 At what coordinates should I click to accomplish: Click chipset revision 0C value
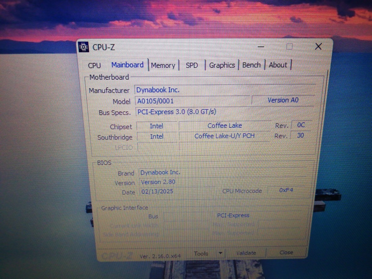(301, 125)
